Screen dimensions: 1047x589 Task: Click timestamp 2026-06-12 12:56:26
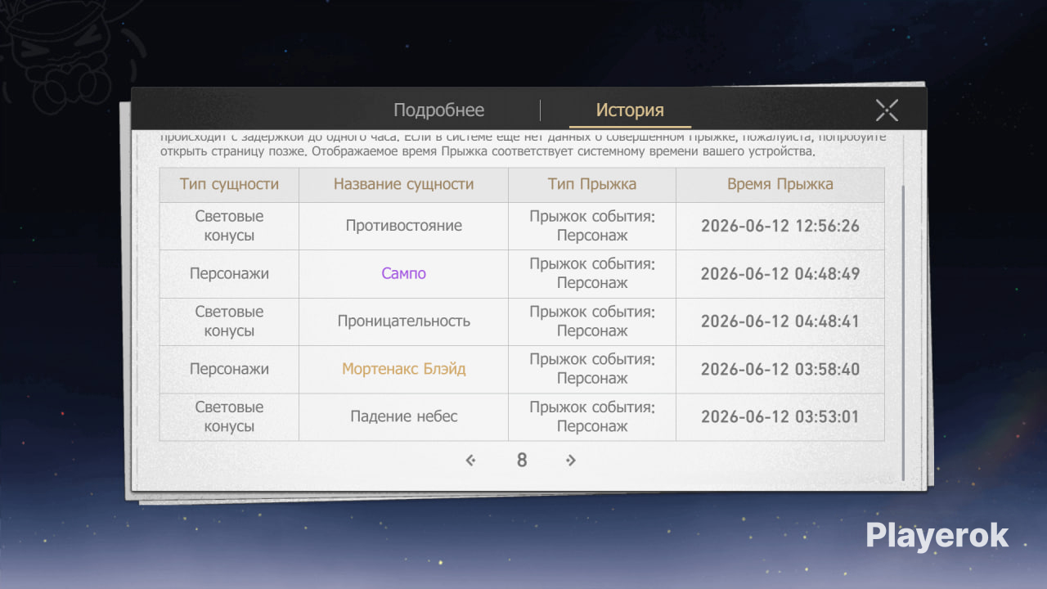pos(780,226)
